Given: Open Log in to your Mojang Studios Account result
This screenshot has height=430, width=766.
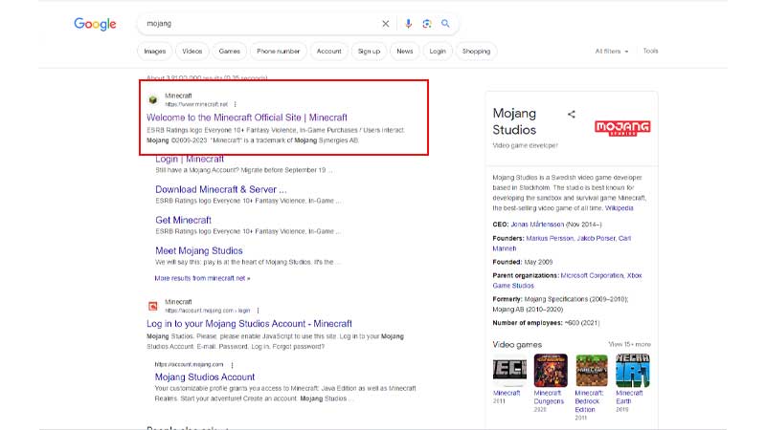Looking at the screenshot, I should click(249, 324).
